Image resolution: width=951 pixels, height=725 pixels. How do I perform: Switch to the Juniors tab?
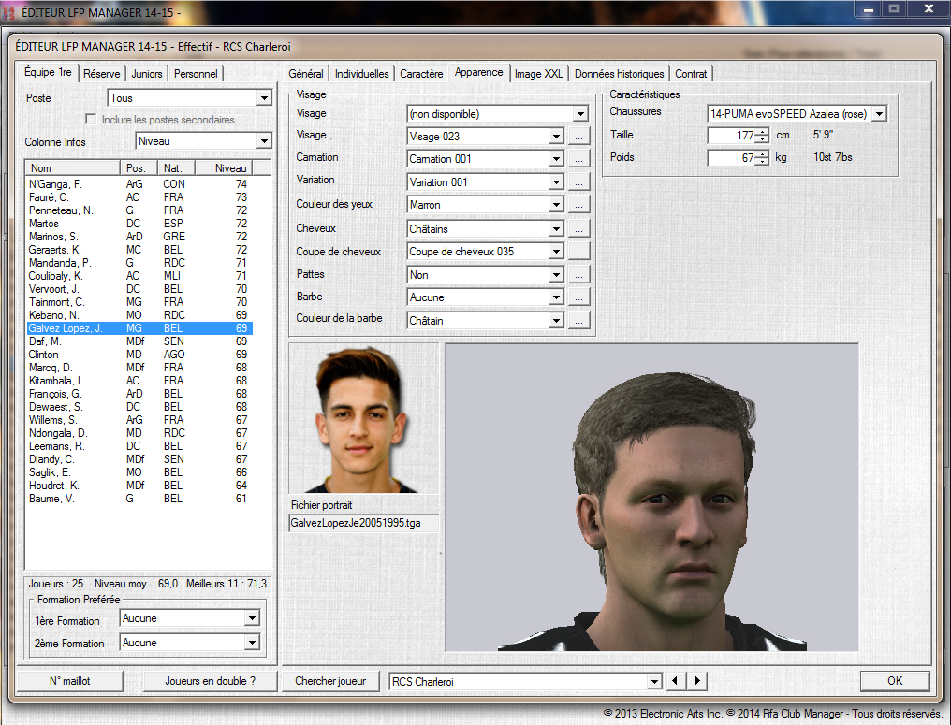click(147, 73)
